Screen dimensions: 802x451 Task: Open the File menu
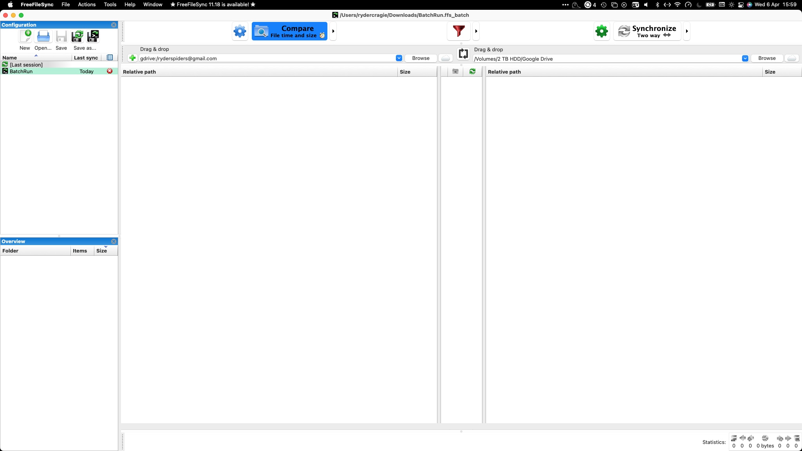pos(65,5)
